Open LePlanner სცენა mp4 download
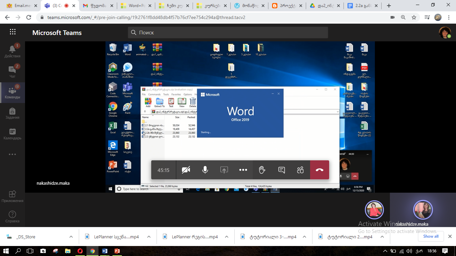Image resolution: width=456 pixels, height=256 pixels. 111,237
